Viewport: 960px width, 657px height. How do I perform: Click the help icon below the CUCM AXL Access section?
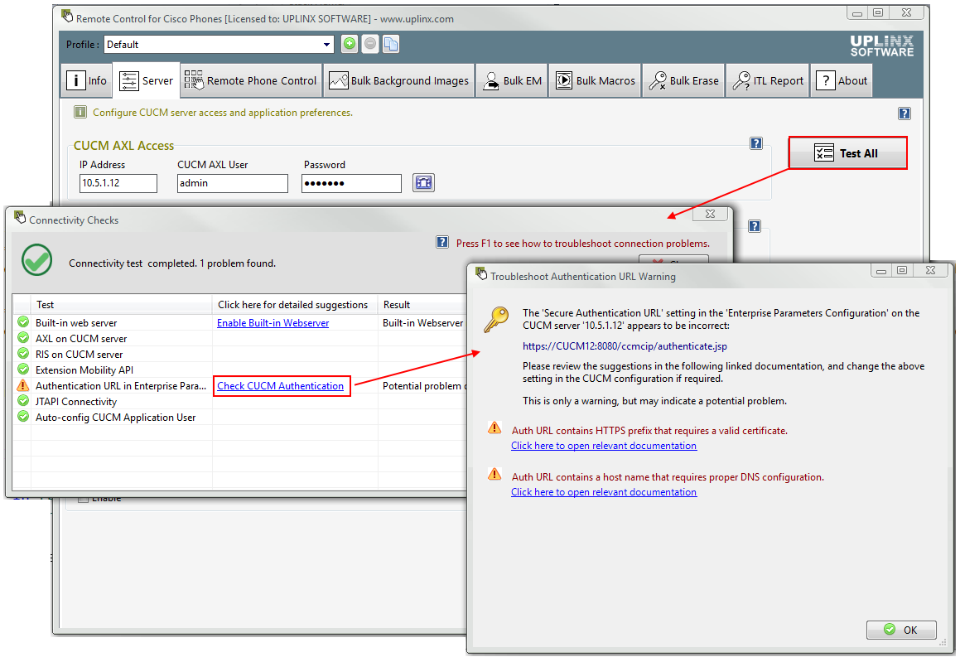pos(755,226)
